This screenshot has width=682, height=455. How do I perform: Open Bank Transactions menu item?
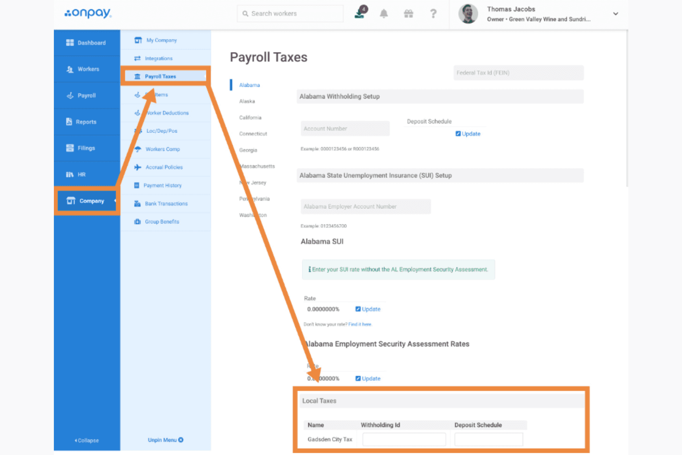[165, 204]
